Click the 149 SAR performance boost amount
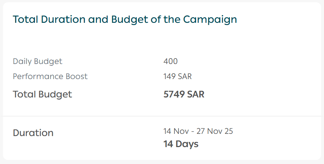 pyautogui.click(x=177, y=76)
